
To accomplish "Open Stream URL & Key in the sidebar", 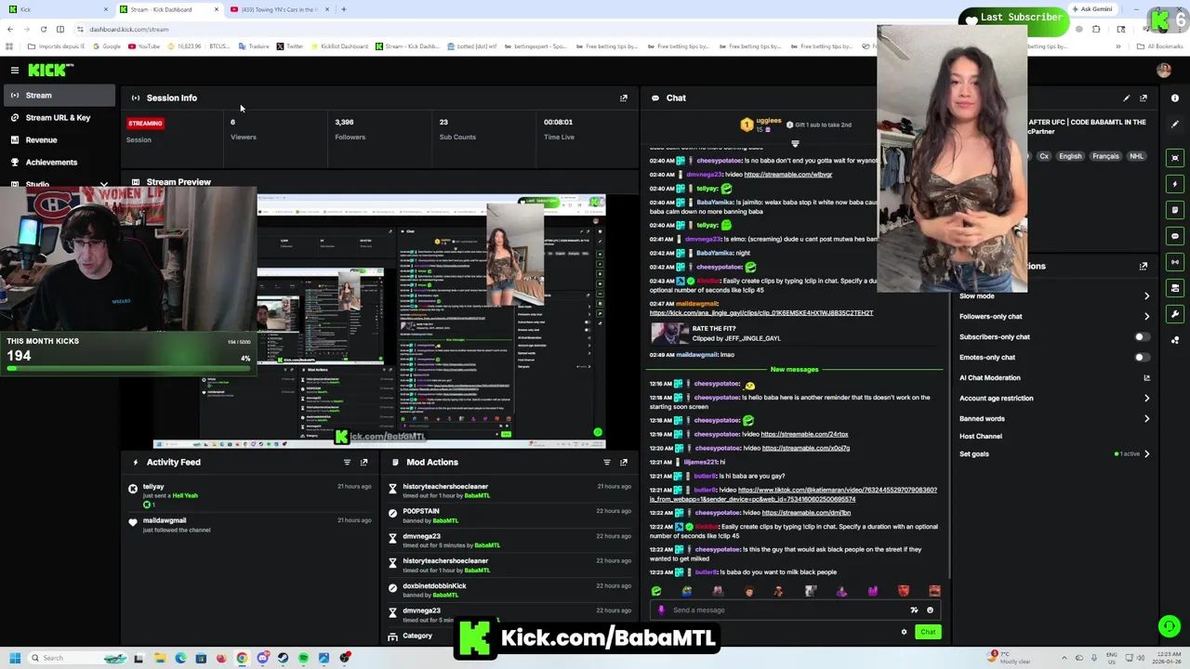I will pos(58,118).
